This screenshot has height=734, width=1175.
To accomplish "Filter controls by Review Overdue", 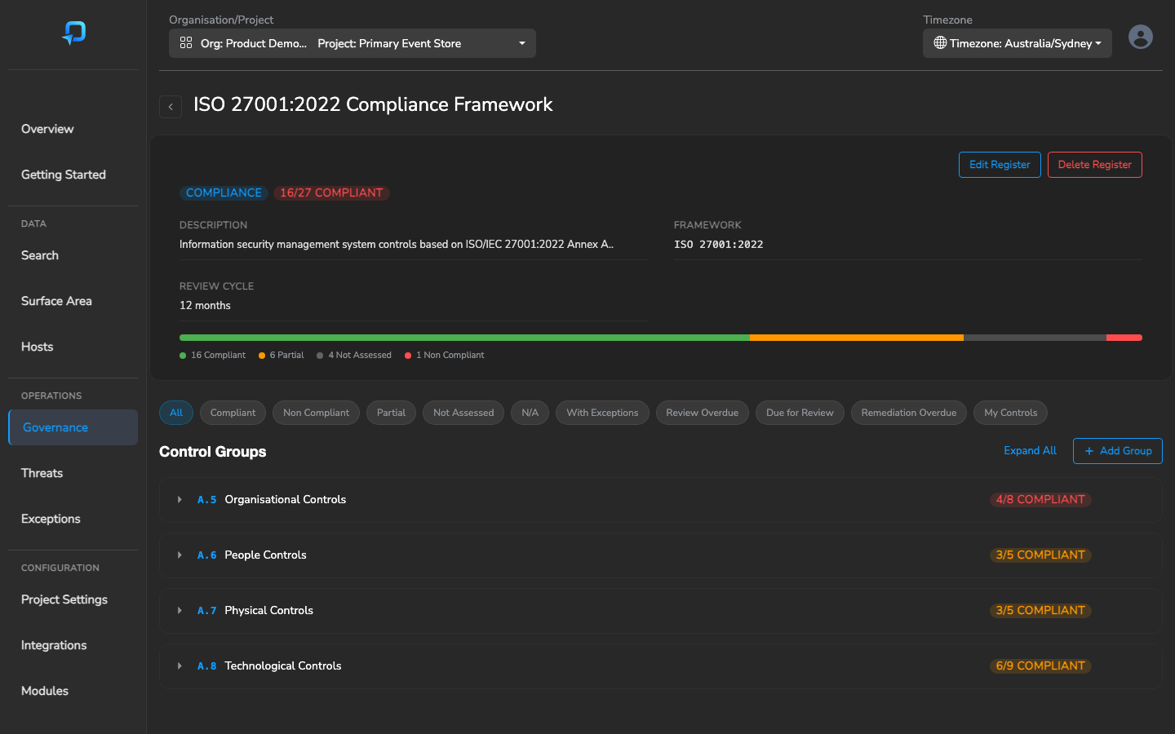I will coord(702,413).
